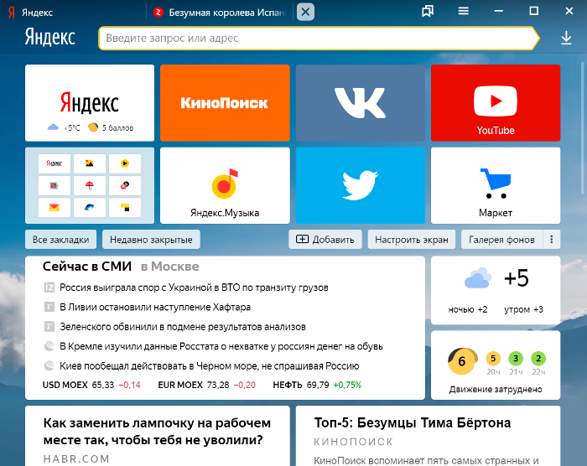This screenshot has width=587, height=466.
Task: Click the Добавить button
Action: click(325, 239)
